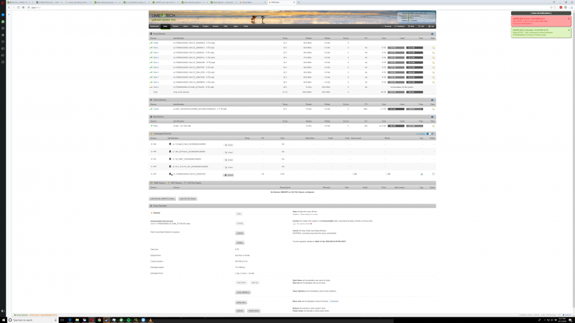Open the system Log

pos(431,26)
